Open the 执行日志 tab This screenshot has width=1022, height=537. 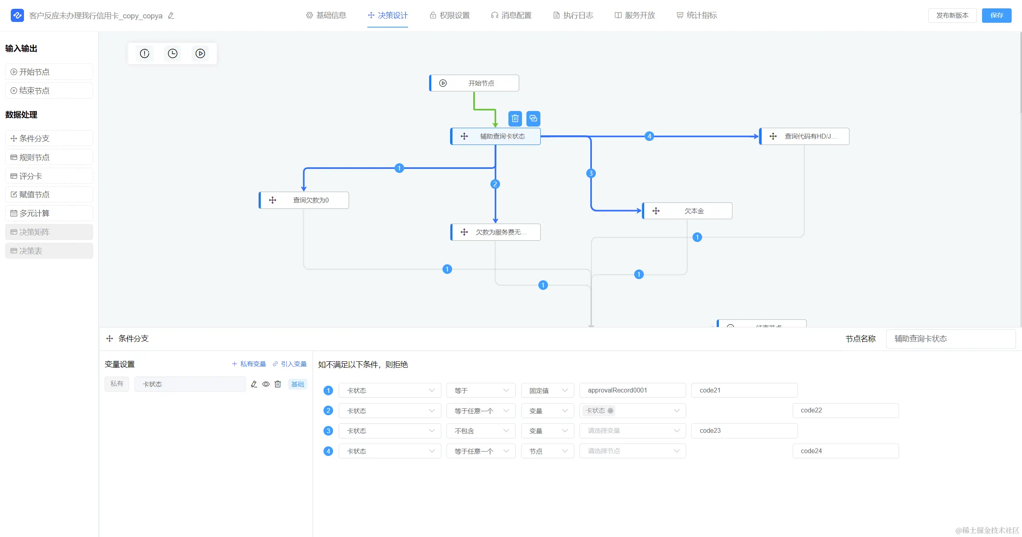point(573,15)
